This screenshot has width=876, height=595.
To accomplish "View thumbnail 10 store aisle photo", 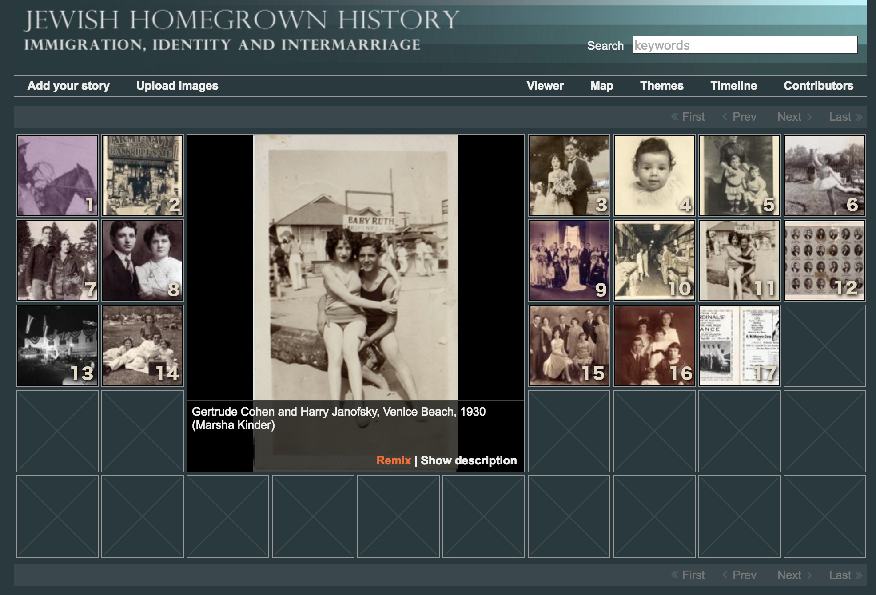I will [x=654, y=261].
